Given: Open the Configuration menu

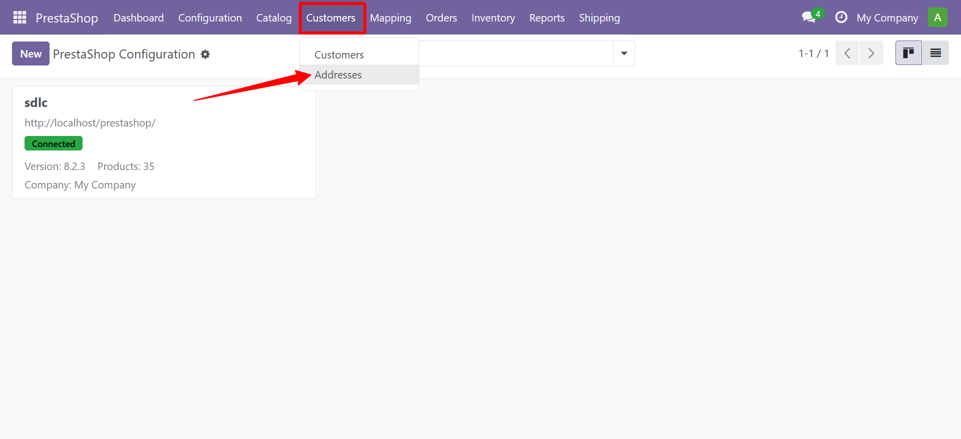Looking at the screenshot, I should coord(210,18).
